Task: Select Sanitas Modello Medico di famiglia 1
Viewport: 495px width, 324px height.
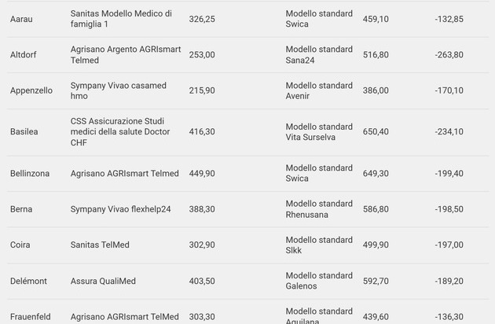Action: 121,19
